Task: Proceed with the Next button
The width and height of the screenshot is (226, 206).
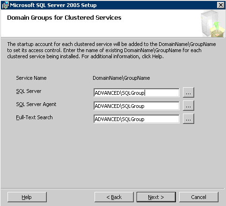Action: tap(156, 197)
